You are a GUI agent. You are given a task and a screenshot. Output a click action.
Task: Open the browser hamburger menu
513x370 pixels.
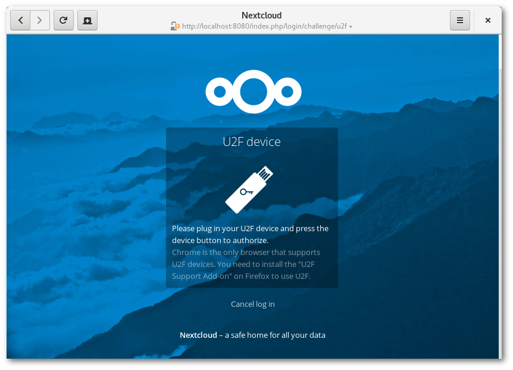coord(459,20)
